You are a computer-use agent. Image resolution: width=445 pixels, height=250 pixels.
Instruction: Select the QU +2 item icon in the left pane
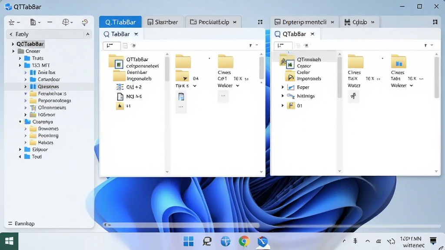(120, 87)
